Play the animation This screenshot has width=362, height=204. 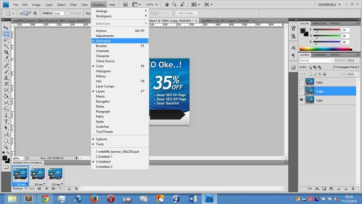click(47, 189)
